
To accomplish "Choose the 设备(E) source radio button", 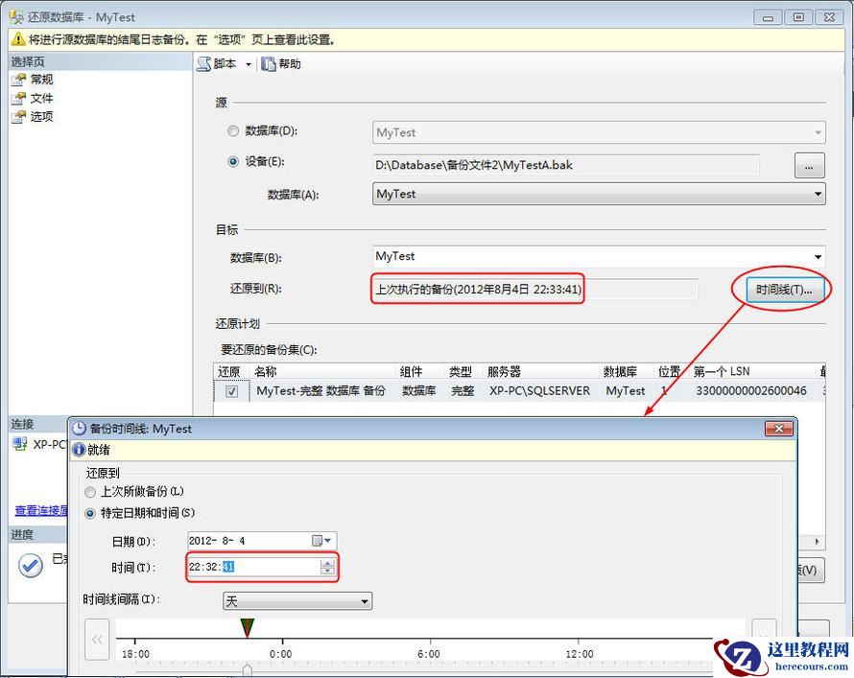I will (x=232, y=162).
